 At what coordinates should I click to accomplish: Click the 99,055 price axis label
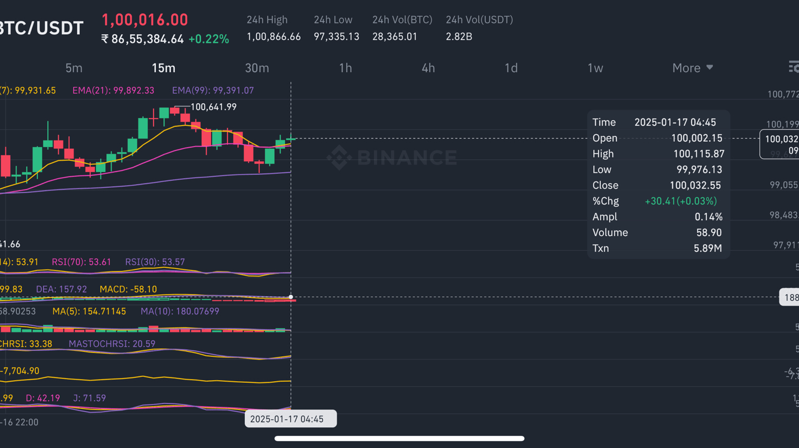(x=784, y=185)
